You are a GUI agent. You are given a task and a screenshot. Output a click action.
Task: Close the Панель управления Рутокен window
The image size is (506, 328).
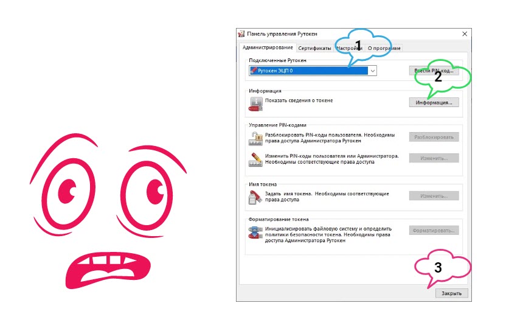[465, 34]
